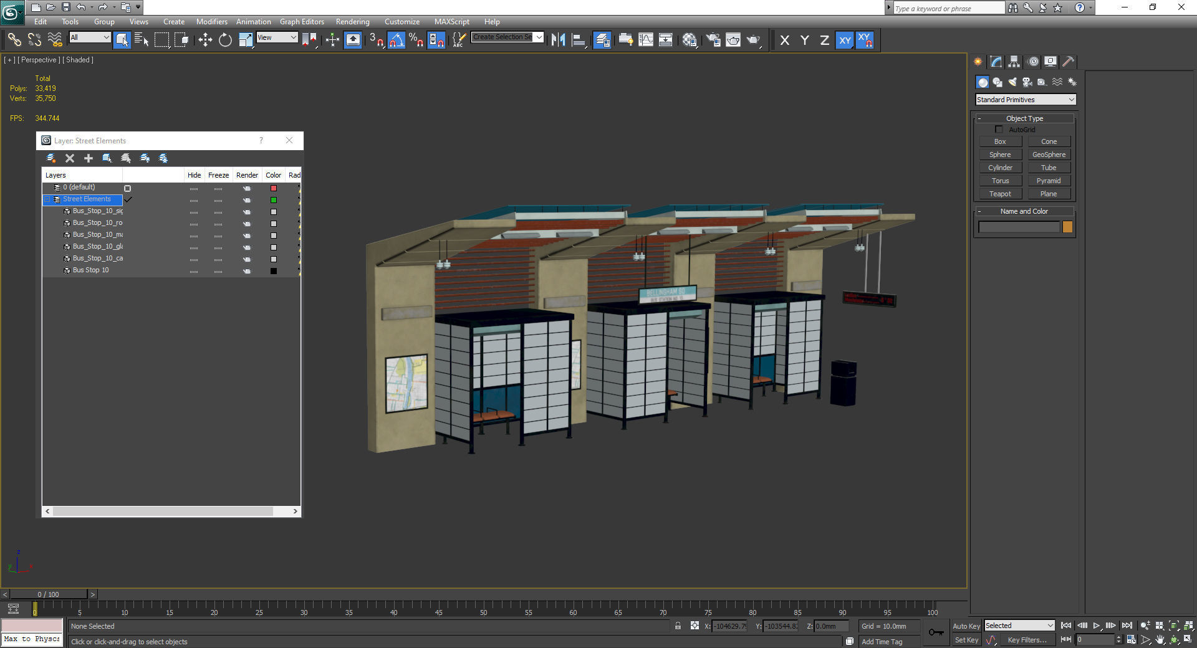1197x648 pixels.
Task: Toggle the Percent Snap button
Action: tap(416, 40)
